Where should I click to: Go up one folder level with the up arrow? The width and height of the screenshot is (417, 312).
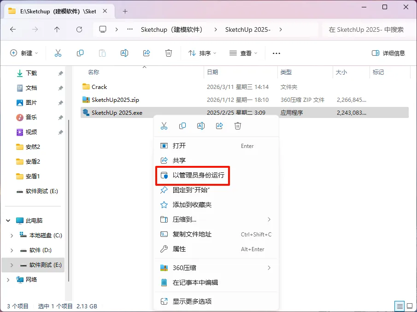[x=57, y=29]
